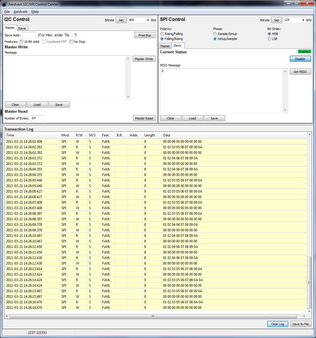The width and height of the screenshot is (316, 338).
Task: Select Rising/Falling polarity
Action: 162,34
